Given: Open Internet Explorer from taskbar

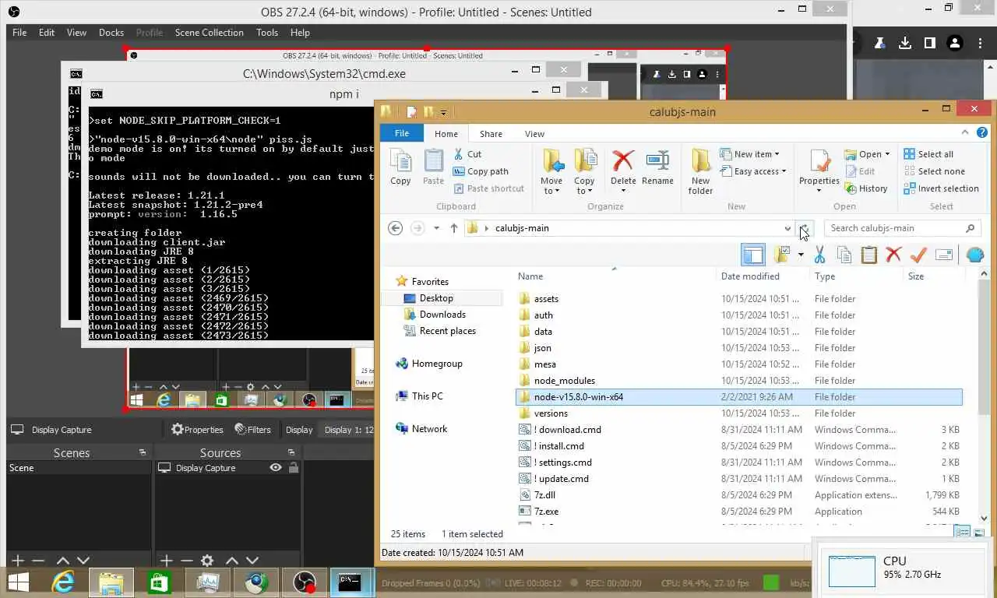Looking at the screenshot, I should (63, 582).
